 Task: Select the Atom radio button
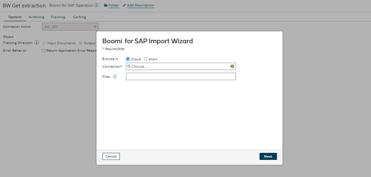point(146,59)
